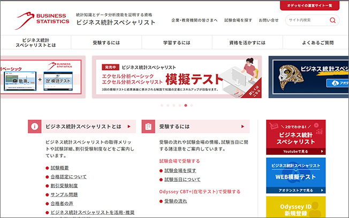
Task: Open 試験当日について link
Action: point(183,180)
